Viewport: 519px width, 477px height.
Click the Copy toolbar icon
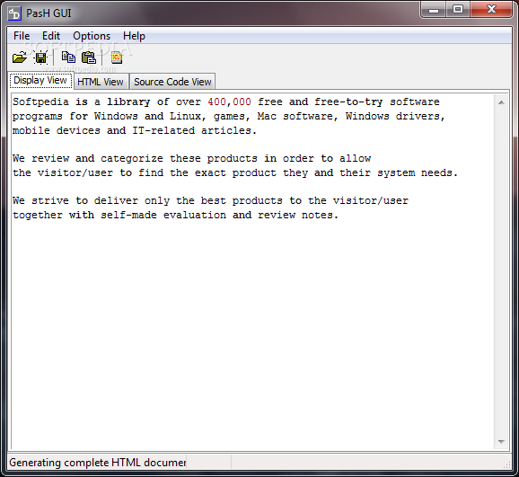(68, 57)
